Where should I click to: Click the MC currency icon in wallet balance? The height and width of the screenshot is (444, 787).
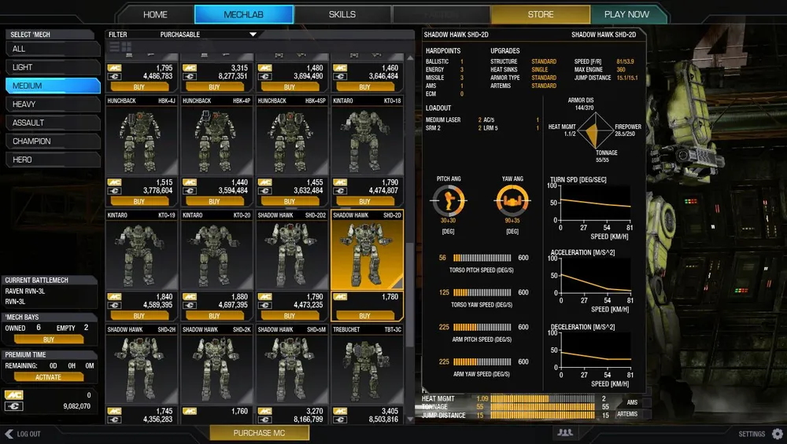[13, 395]
